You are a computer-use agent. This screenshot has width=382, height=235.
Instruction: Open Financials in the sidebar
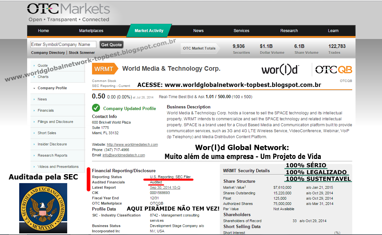click(46, 110)
